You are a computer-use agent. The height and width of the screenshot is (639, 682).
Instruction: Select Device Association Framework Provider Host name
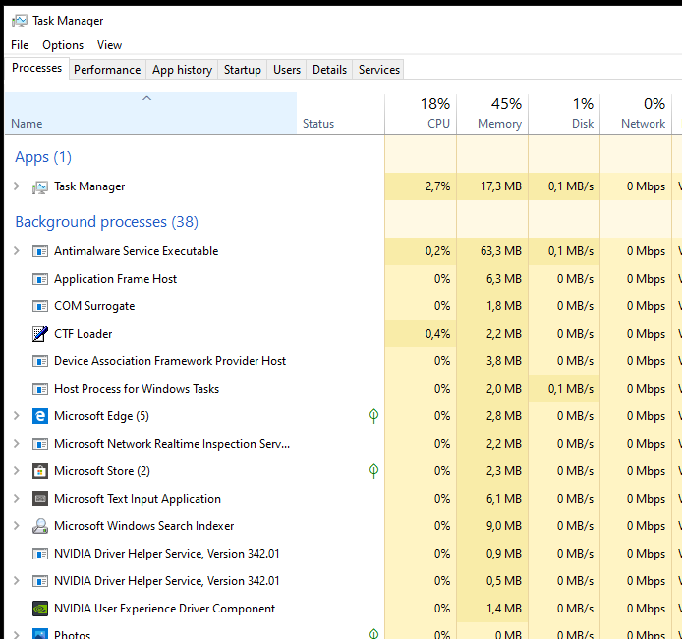pos(170,361)
